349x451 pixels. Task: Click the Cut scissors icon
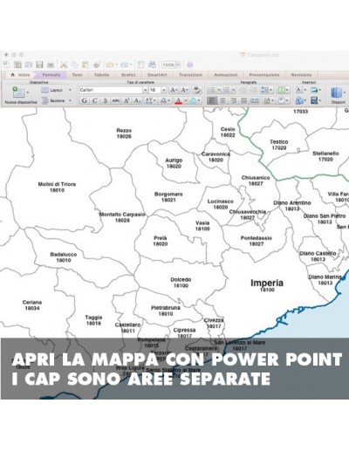tap(64, 65)
